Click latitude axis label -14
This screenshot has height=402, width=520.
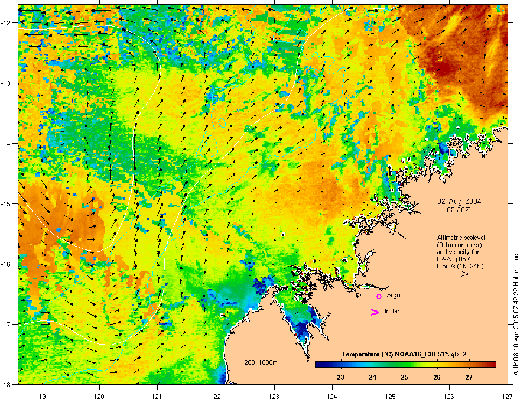click(6, 143)
